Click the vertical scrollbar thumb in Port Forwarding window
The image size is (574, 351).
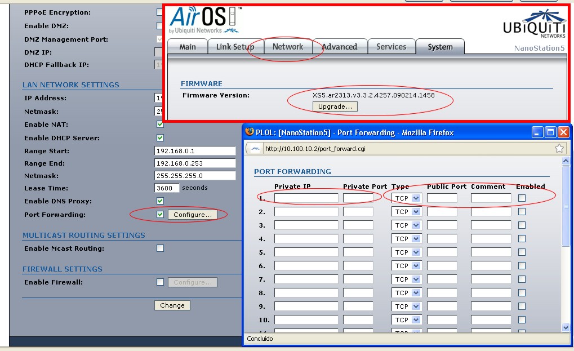point(566,206)
